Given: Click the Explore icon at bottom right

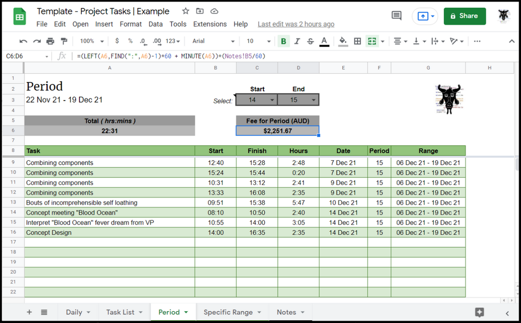Looking at the screenshot, I should point(479,312).
